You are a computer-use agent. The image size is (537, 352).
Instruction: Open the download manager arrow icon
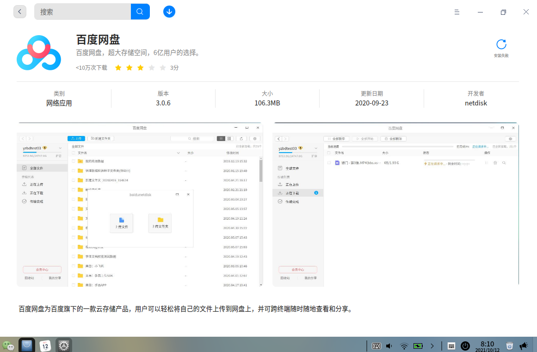click(169, 12)
